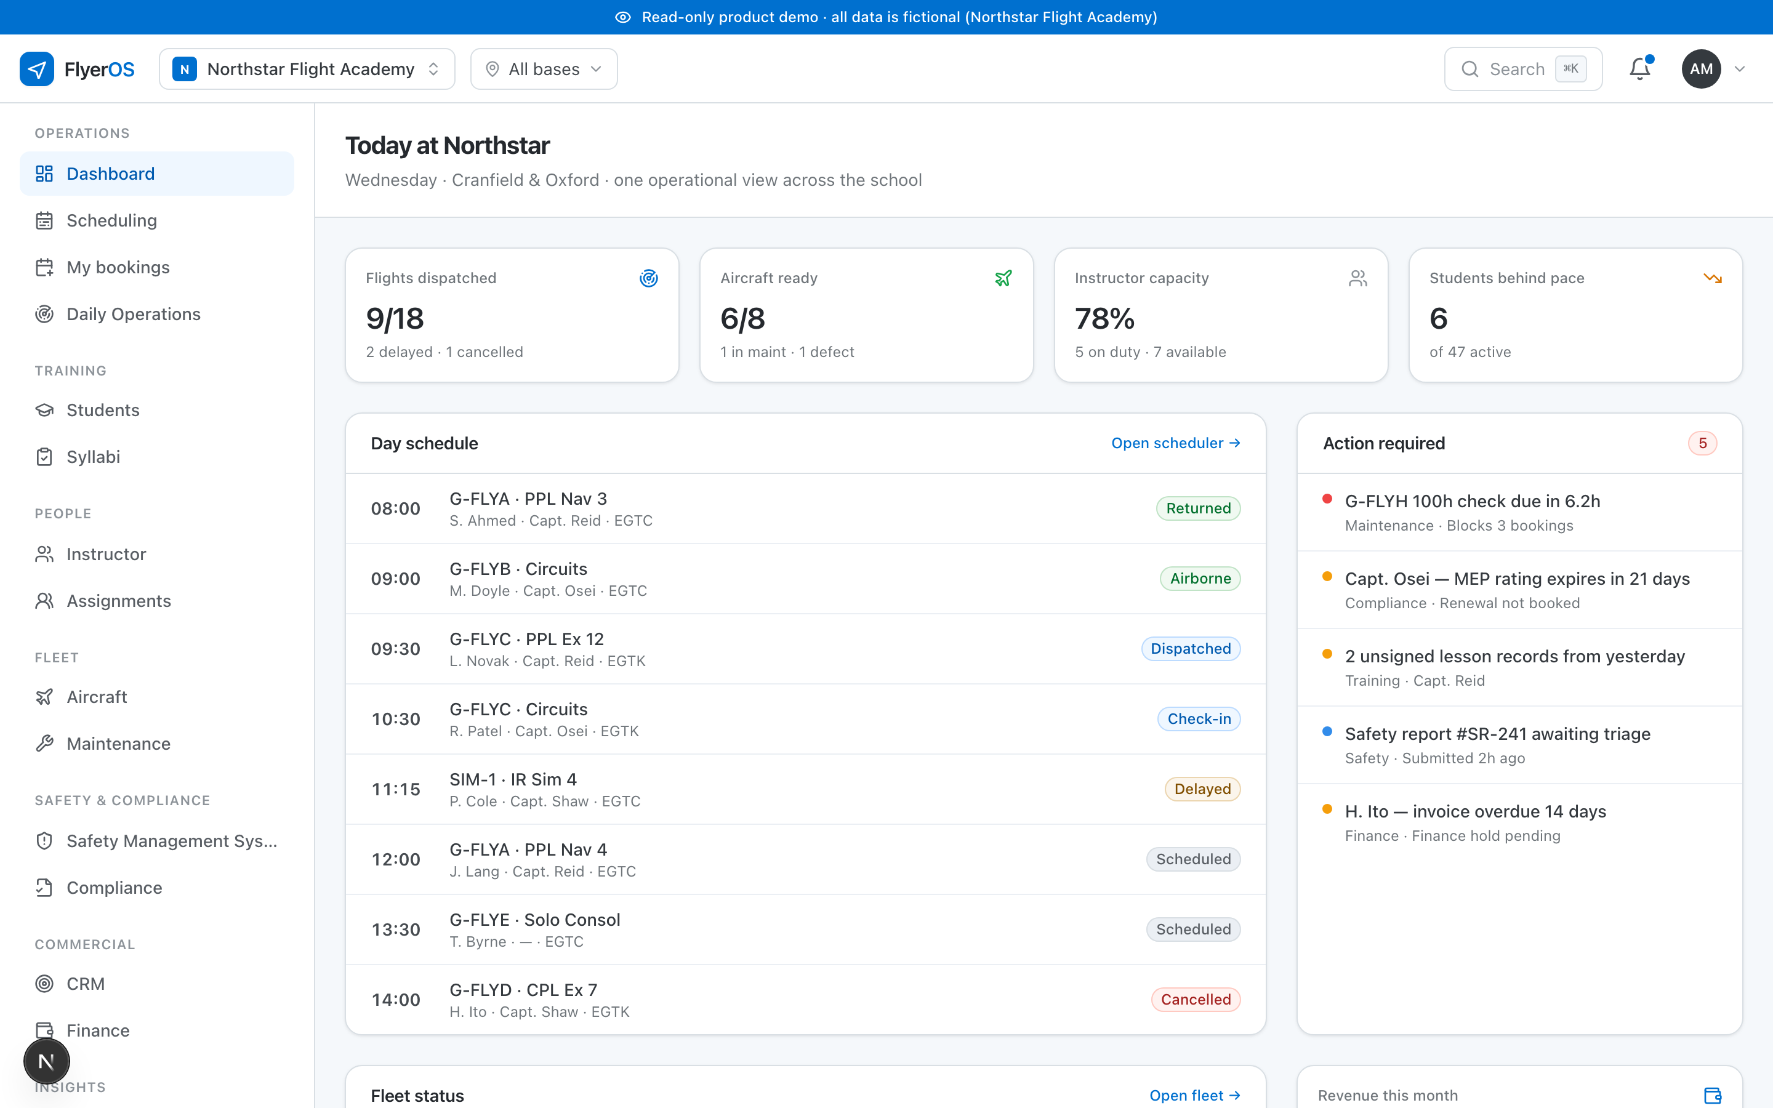Image resolution: width=1773 pixels, height=1108 pixels.
Task: Open the Instructor page
Action: (157, 555)
